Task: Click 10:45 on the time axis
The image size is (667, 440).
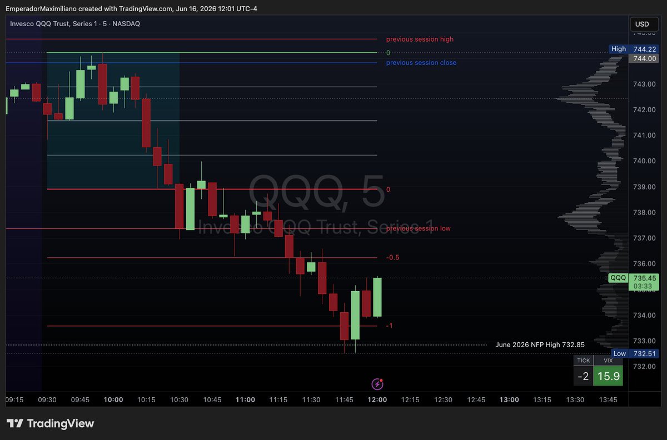Action: [x=212, y=400]
